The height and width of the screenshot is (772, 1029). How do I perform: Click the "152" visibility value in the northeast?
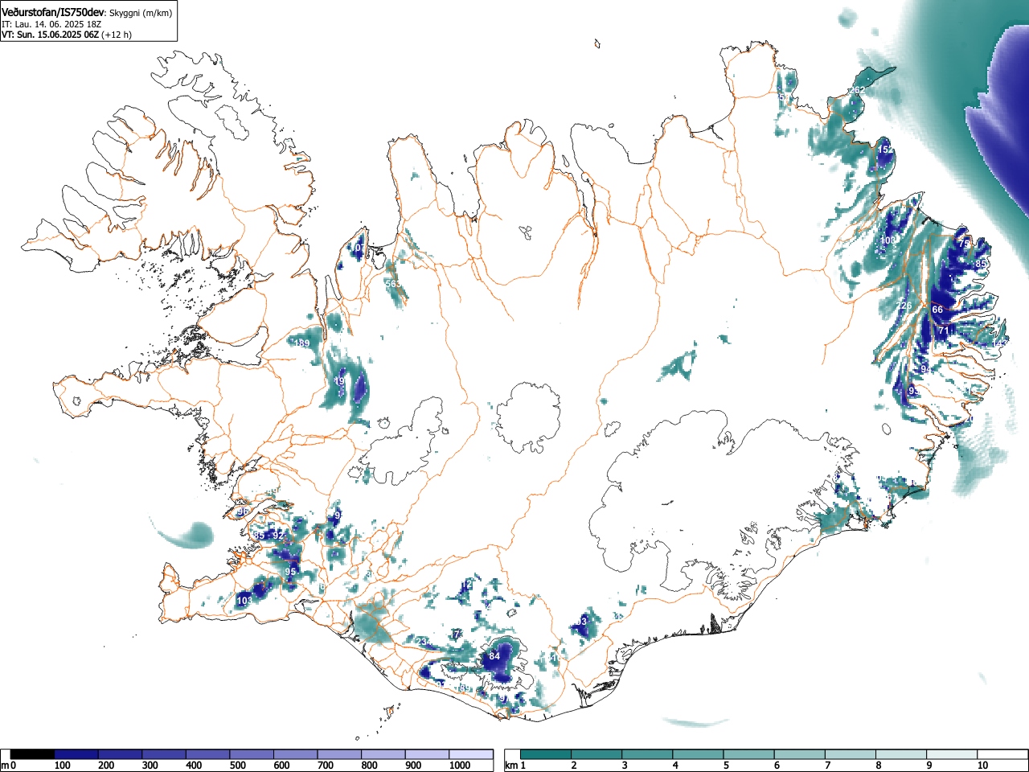click(884, 150)
